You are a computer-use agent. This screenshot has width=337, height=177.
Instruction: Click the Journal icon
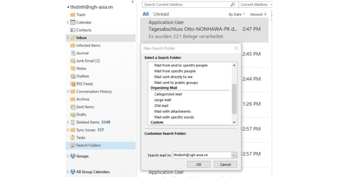pyautogui.click(x=73, y=53)
